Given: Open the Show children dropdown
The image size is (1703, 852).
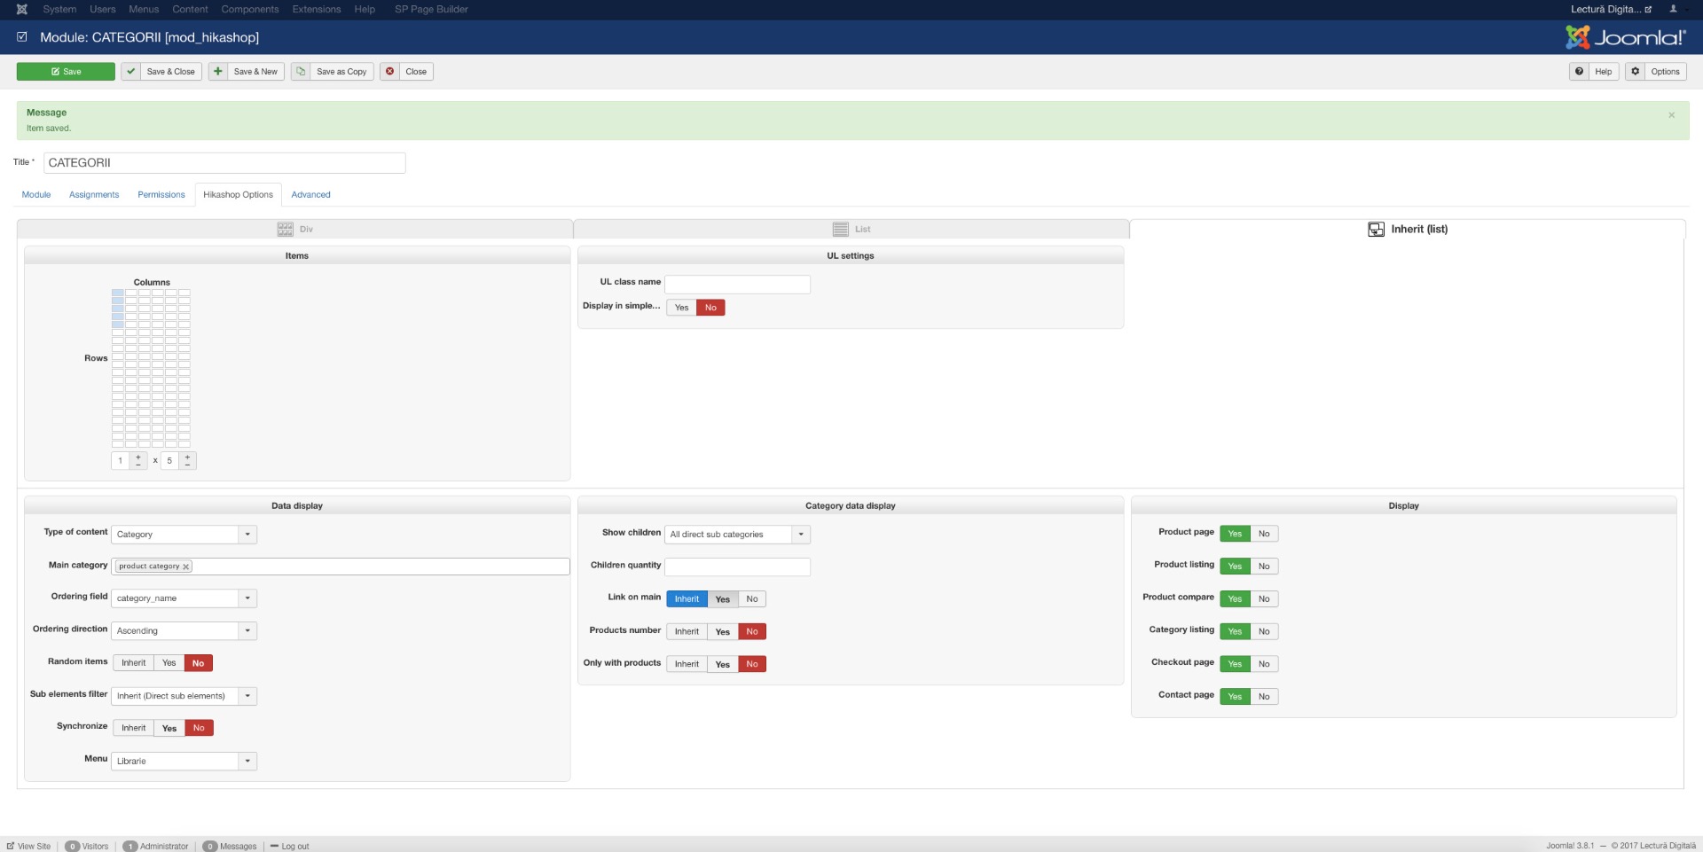Looking at the screenshot, I should pyautogui.click(x=737, y=535).
